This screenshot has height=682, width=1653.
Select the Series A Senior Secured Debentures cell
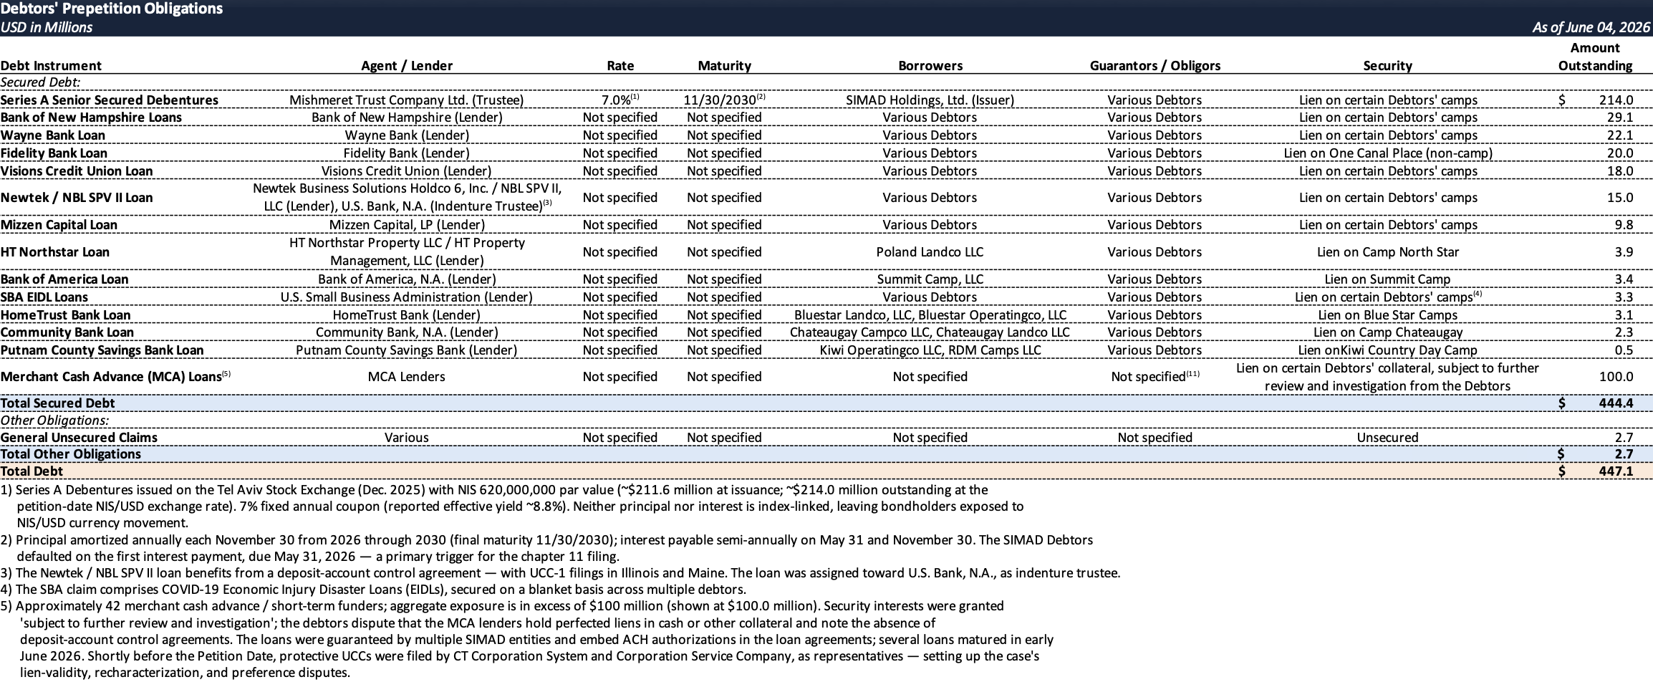point(110,100)
